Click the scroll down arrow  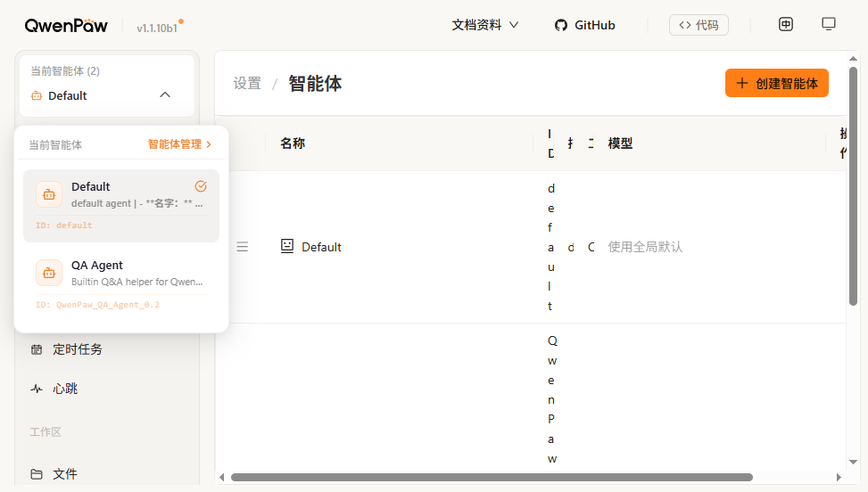(x=853, y=463)
